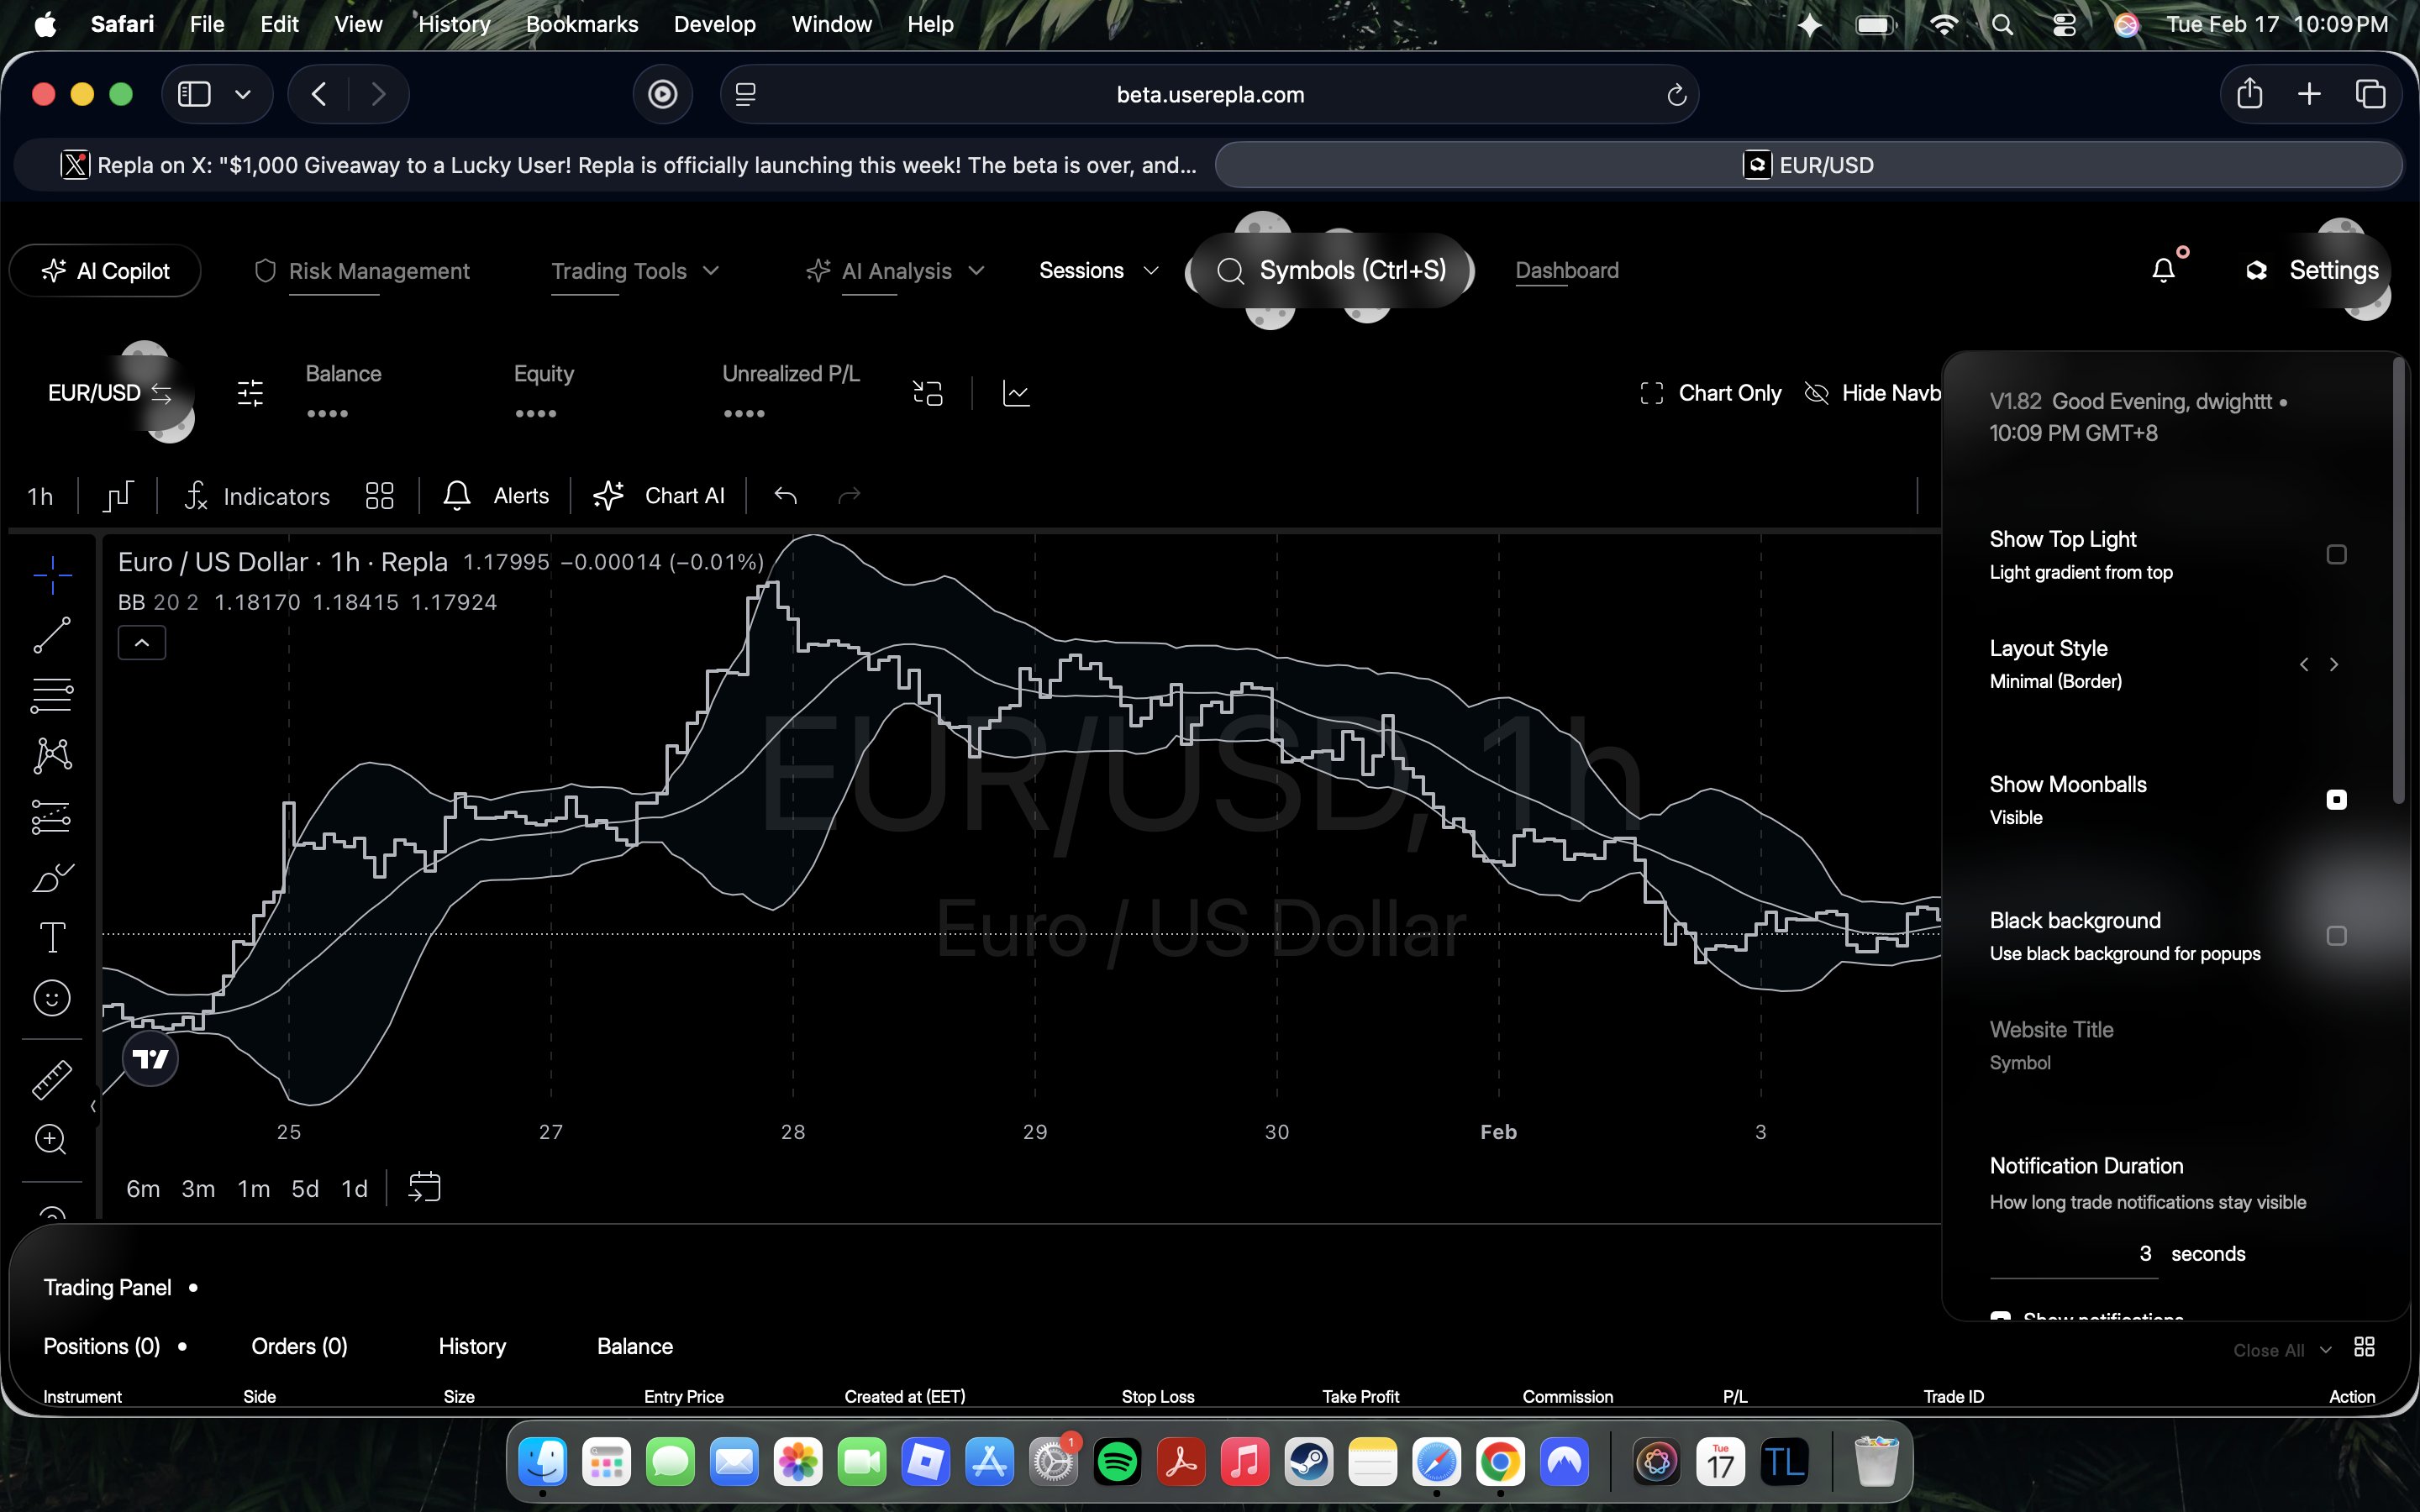Click the undo arrow in chart toolbar
Viewport: 2420px width, 1512px height.
(x=785, y=496)
